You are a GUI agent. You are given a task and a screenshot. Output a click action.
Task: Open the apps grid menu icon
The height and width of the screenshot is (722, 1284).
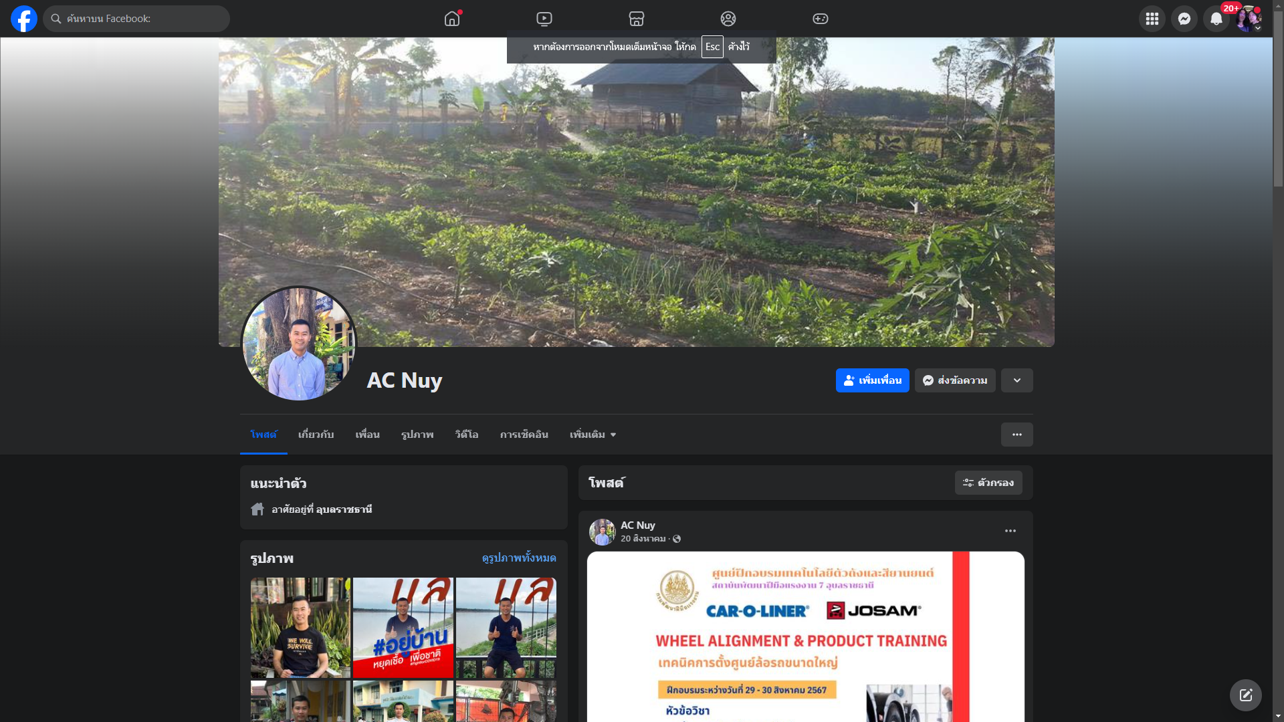[1152, 19]
